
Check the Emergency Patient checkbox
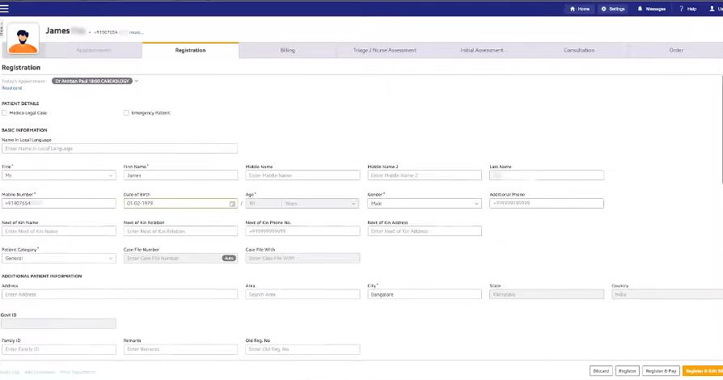point(126,112)
